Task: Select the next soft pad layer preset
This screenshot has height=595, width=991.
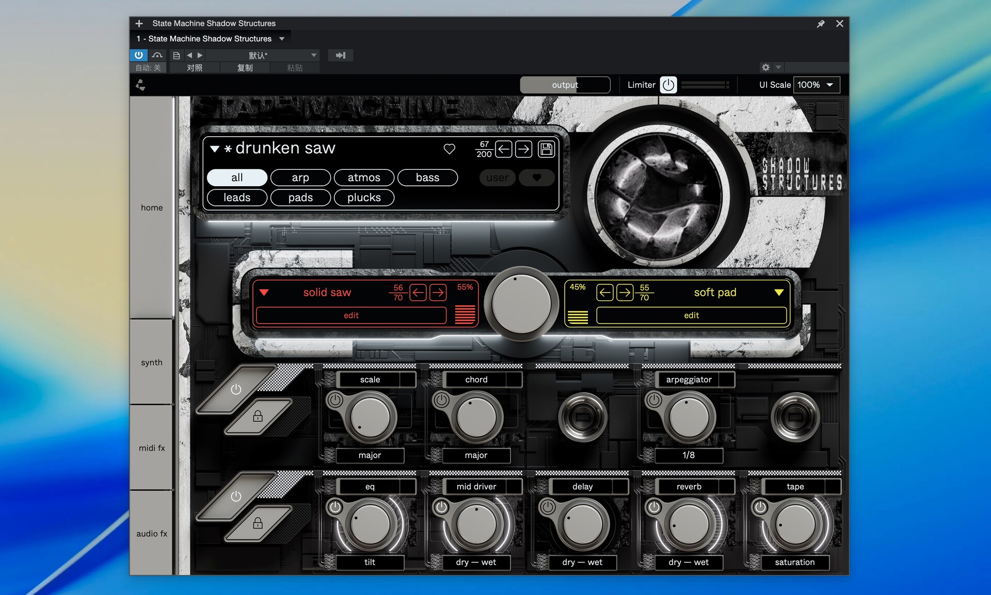Action: coord(625,293)
